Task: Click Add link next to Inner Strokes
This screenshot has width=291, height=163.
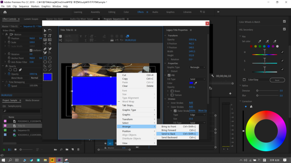Action: click(191, 103)
